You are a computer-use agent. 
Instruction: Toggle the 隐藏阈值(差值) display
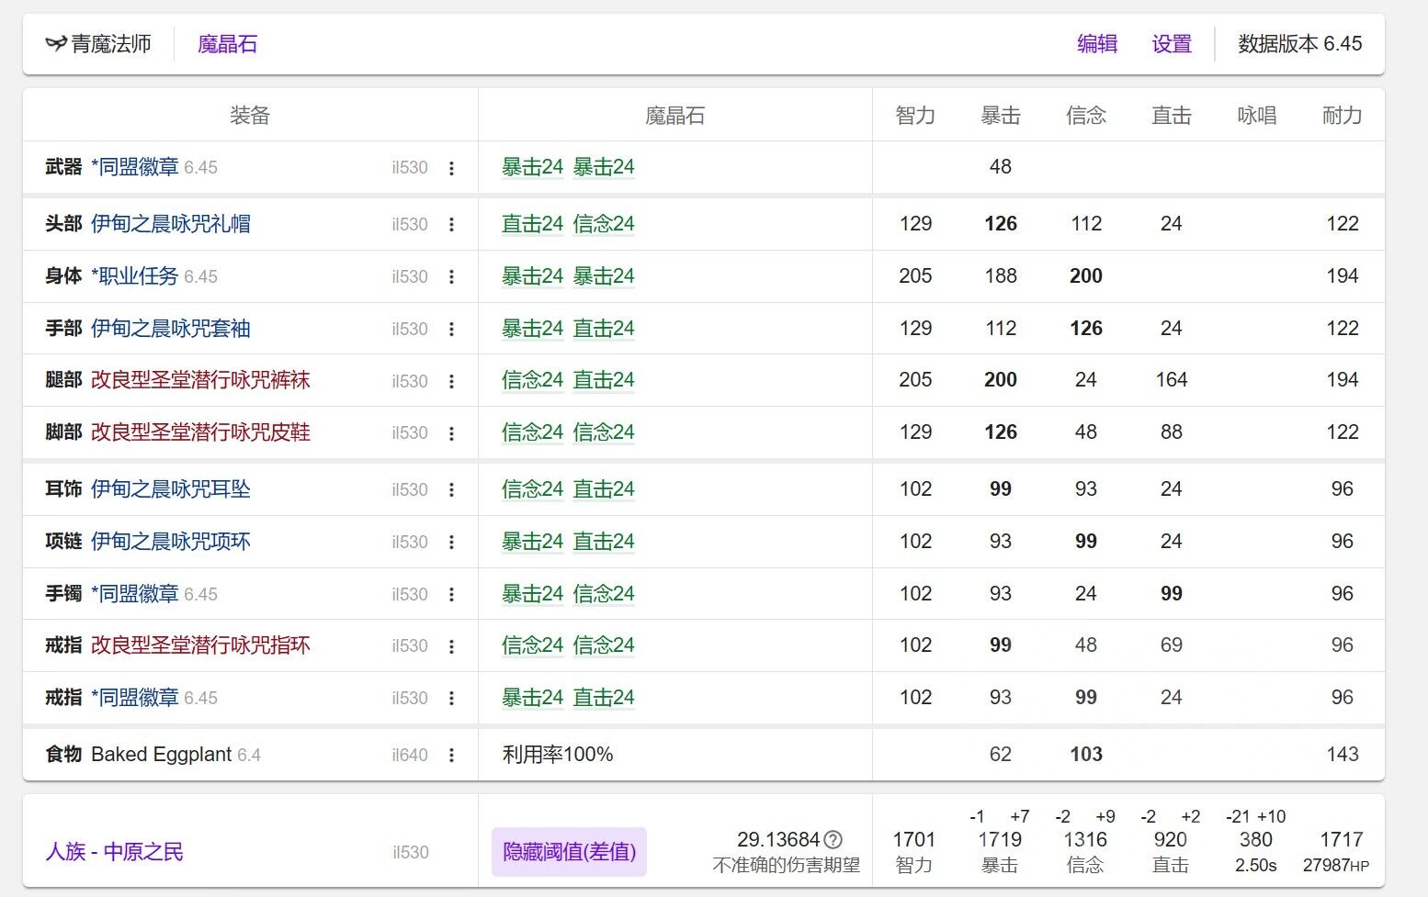click(568, 852)
